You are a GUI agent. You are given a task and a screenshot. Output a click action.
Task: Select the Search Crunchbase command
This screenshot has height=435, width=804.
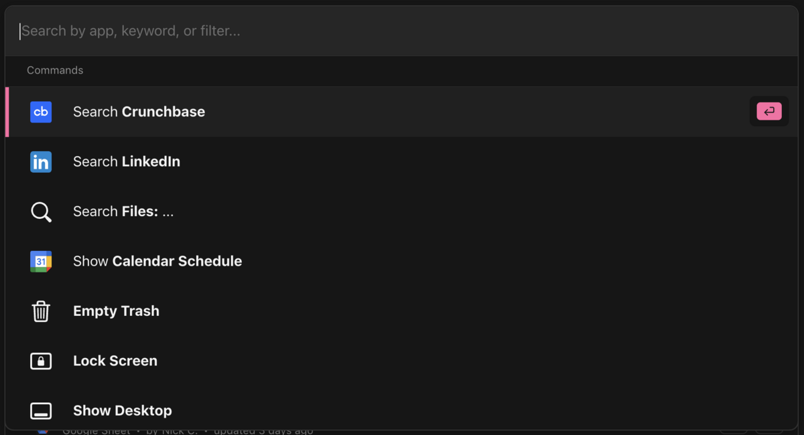pos(139,112)
